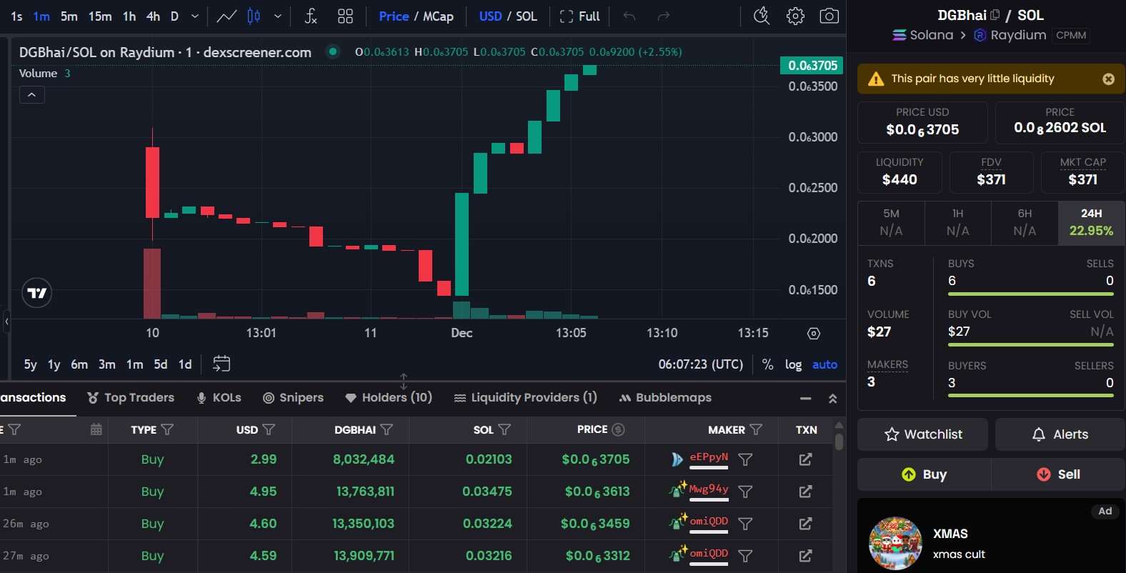Viewport: 1126px width, 573px height.
Task: Open go-to-date calendar icon
Action: click(x=221, y=364)
